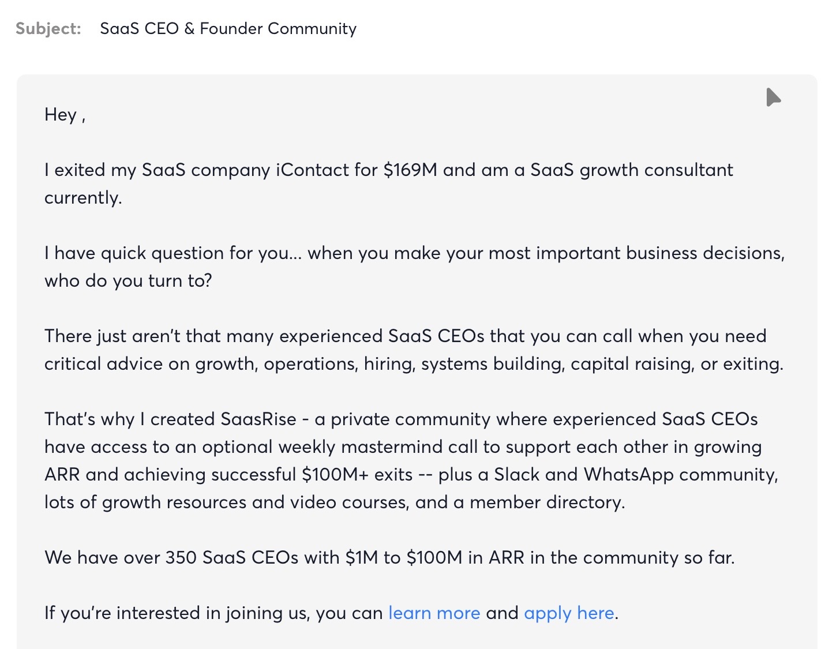
Task: Place cursor at the word "currently."
Action: pos(83,197)
